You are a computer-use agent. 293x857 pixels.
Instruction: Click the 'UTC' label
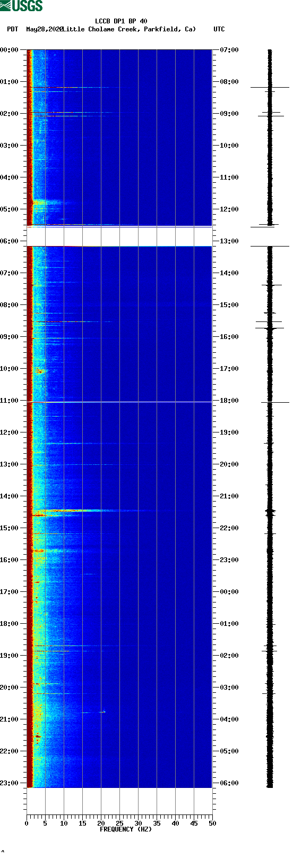[219, 29]
